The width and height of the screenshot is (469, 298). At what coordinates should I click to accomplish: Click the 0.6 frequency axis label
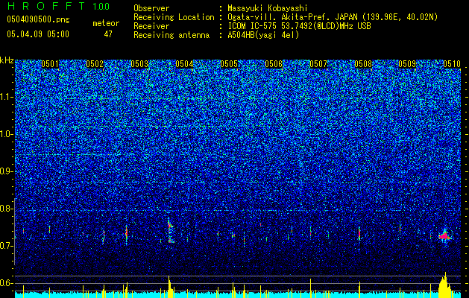7,283
